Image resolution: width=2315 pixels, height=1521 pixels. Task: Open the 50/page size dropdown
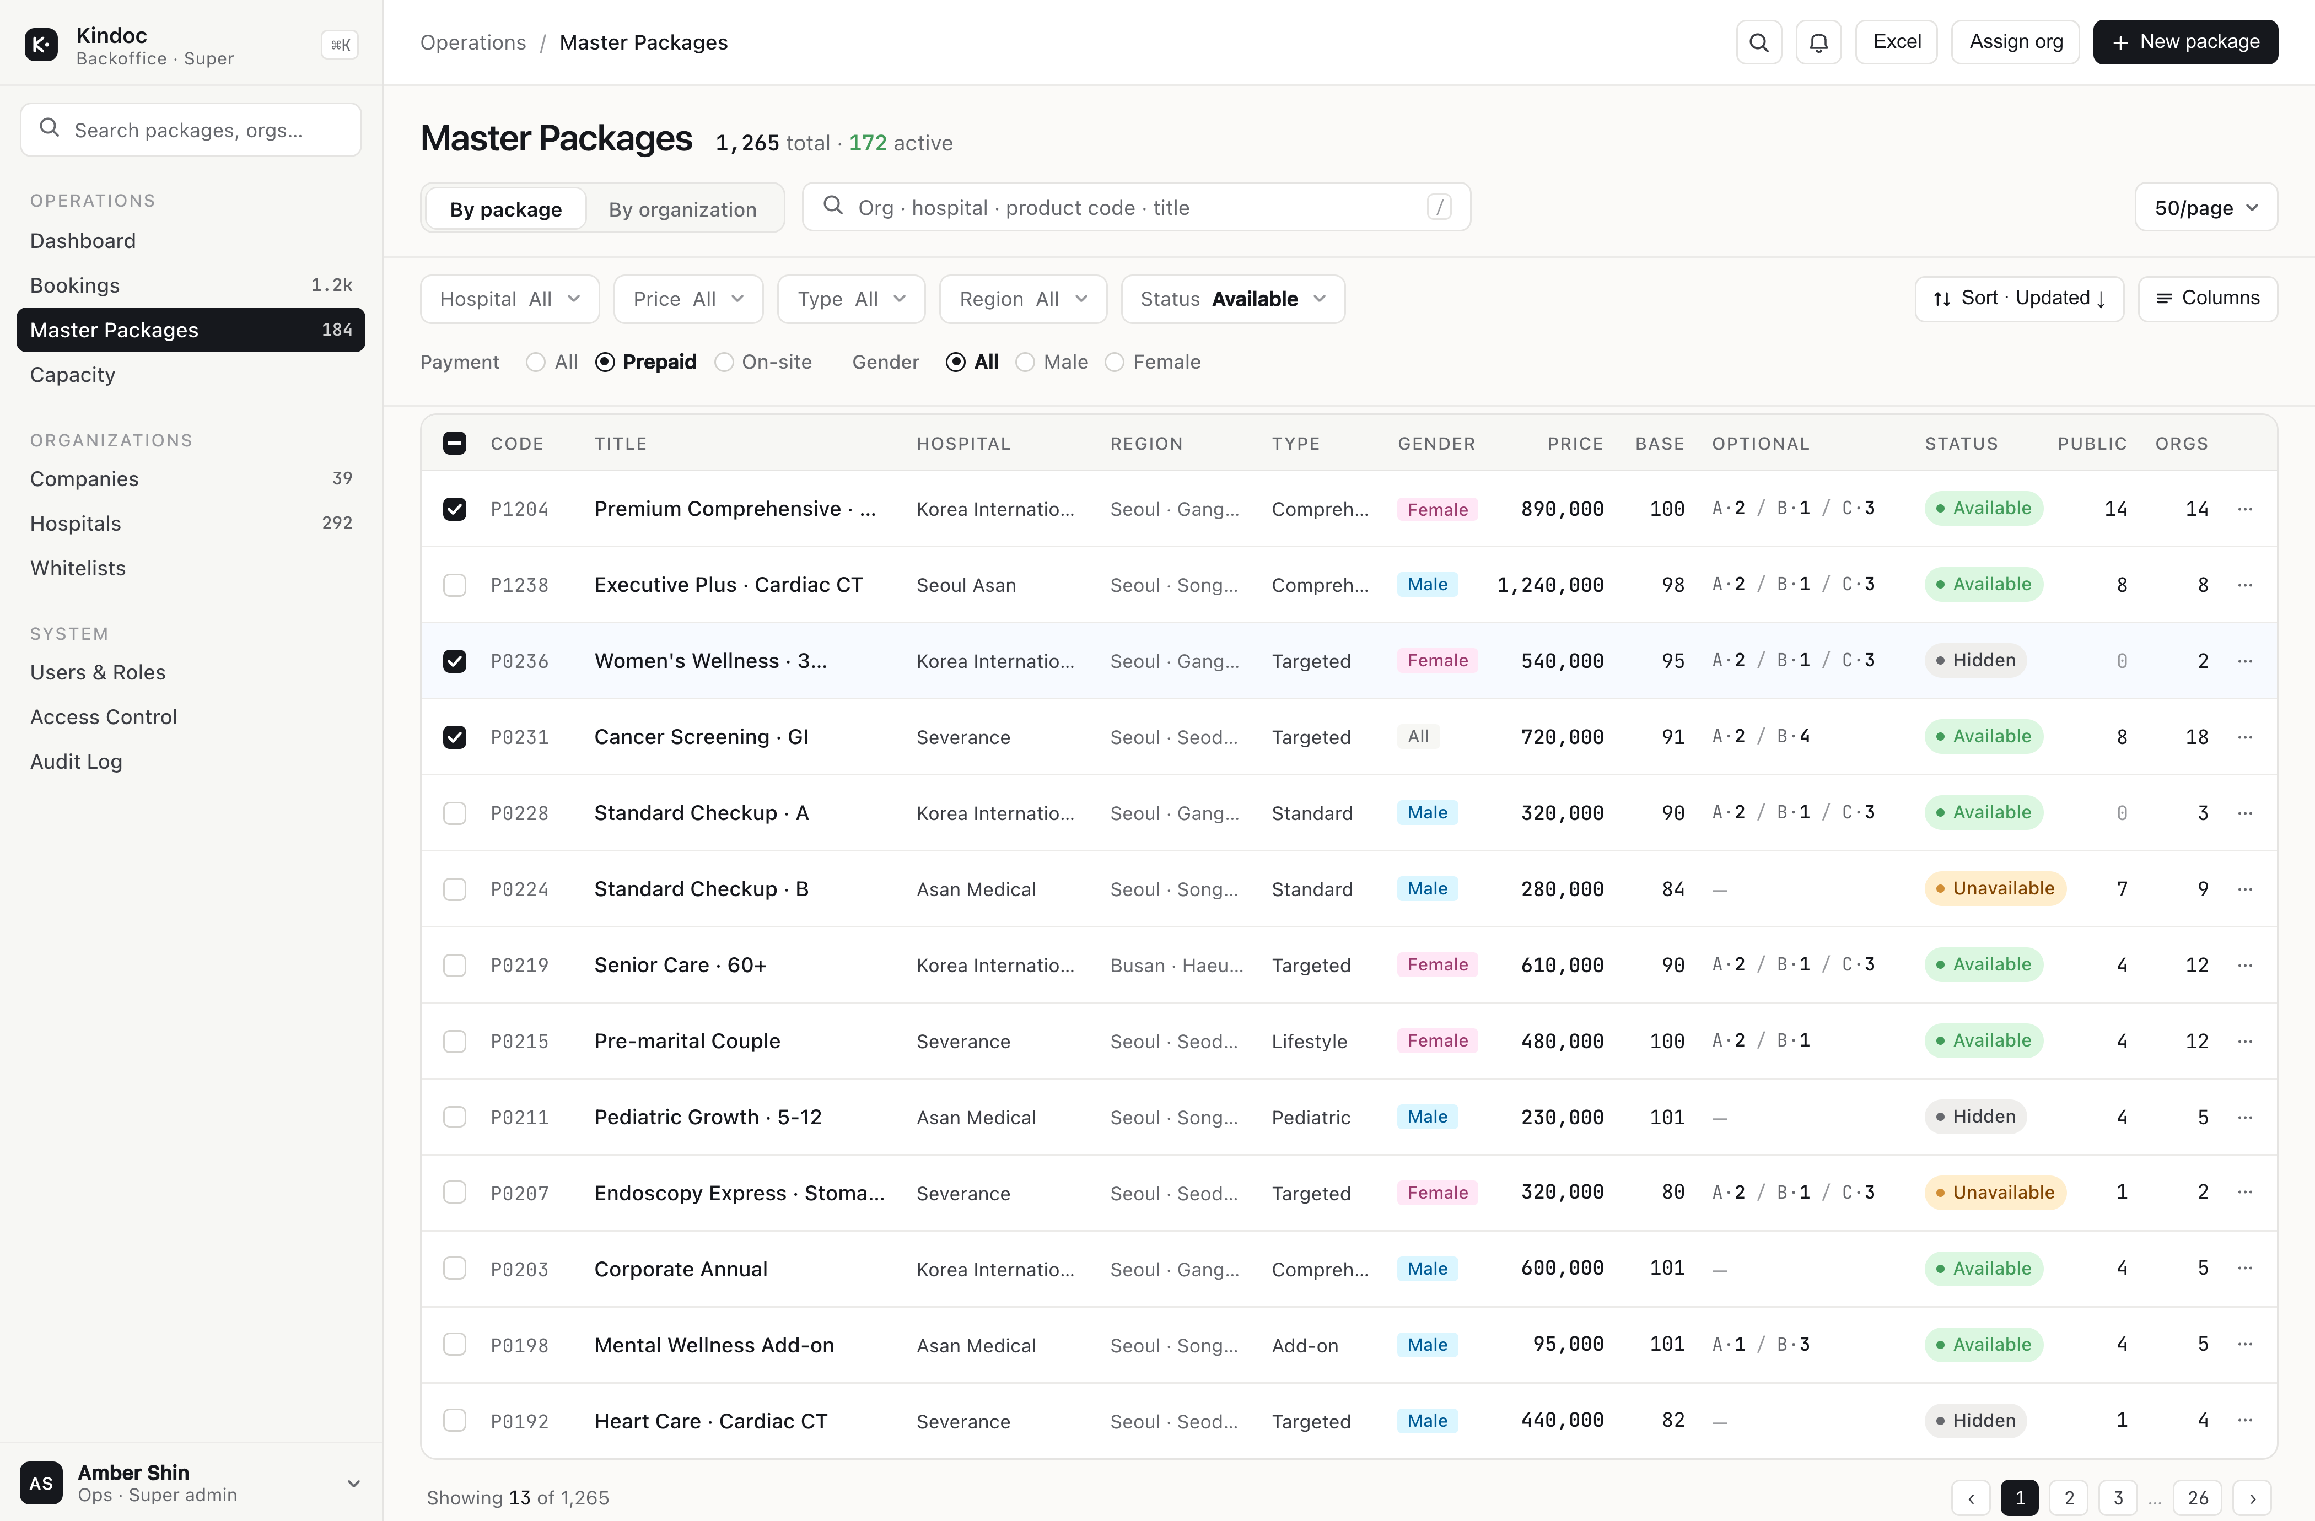click(x=2206, y=207)
